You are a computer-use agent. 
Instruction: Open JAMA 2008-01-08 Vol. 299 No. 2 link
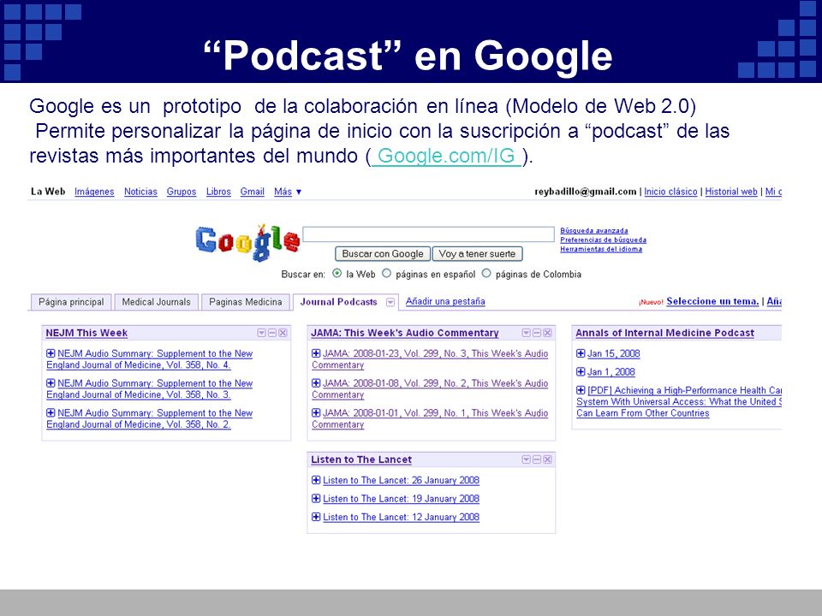tap(430, 389)
